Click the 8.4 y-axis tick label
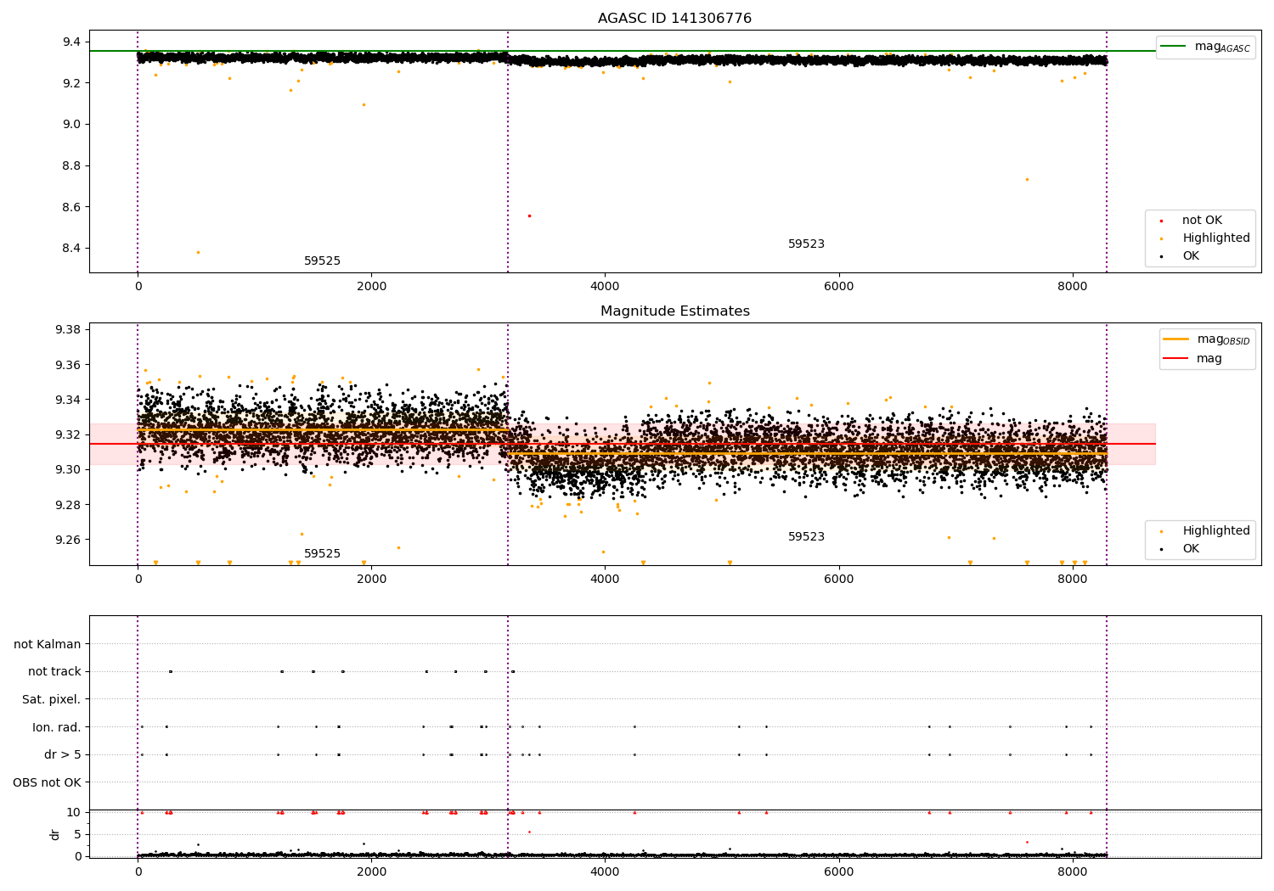The height and width of the screenshot is (891, 1274). point(71,249)
